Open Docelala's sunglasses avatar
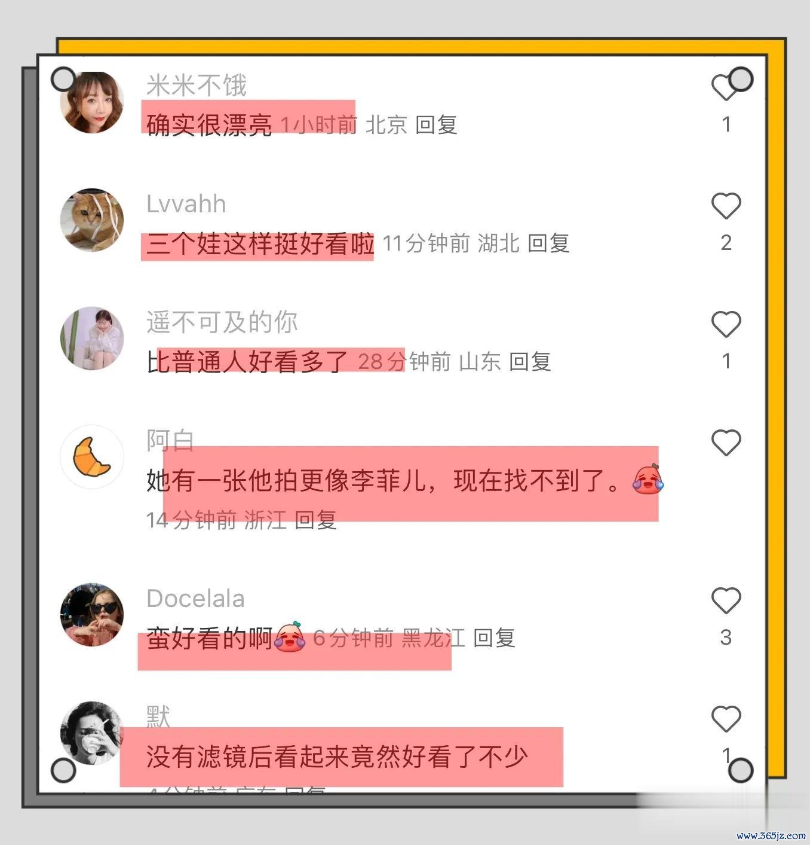 [92, 615]
